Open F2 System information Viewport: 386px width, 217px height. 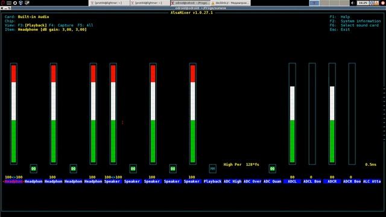(x=355, y=21)
